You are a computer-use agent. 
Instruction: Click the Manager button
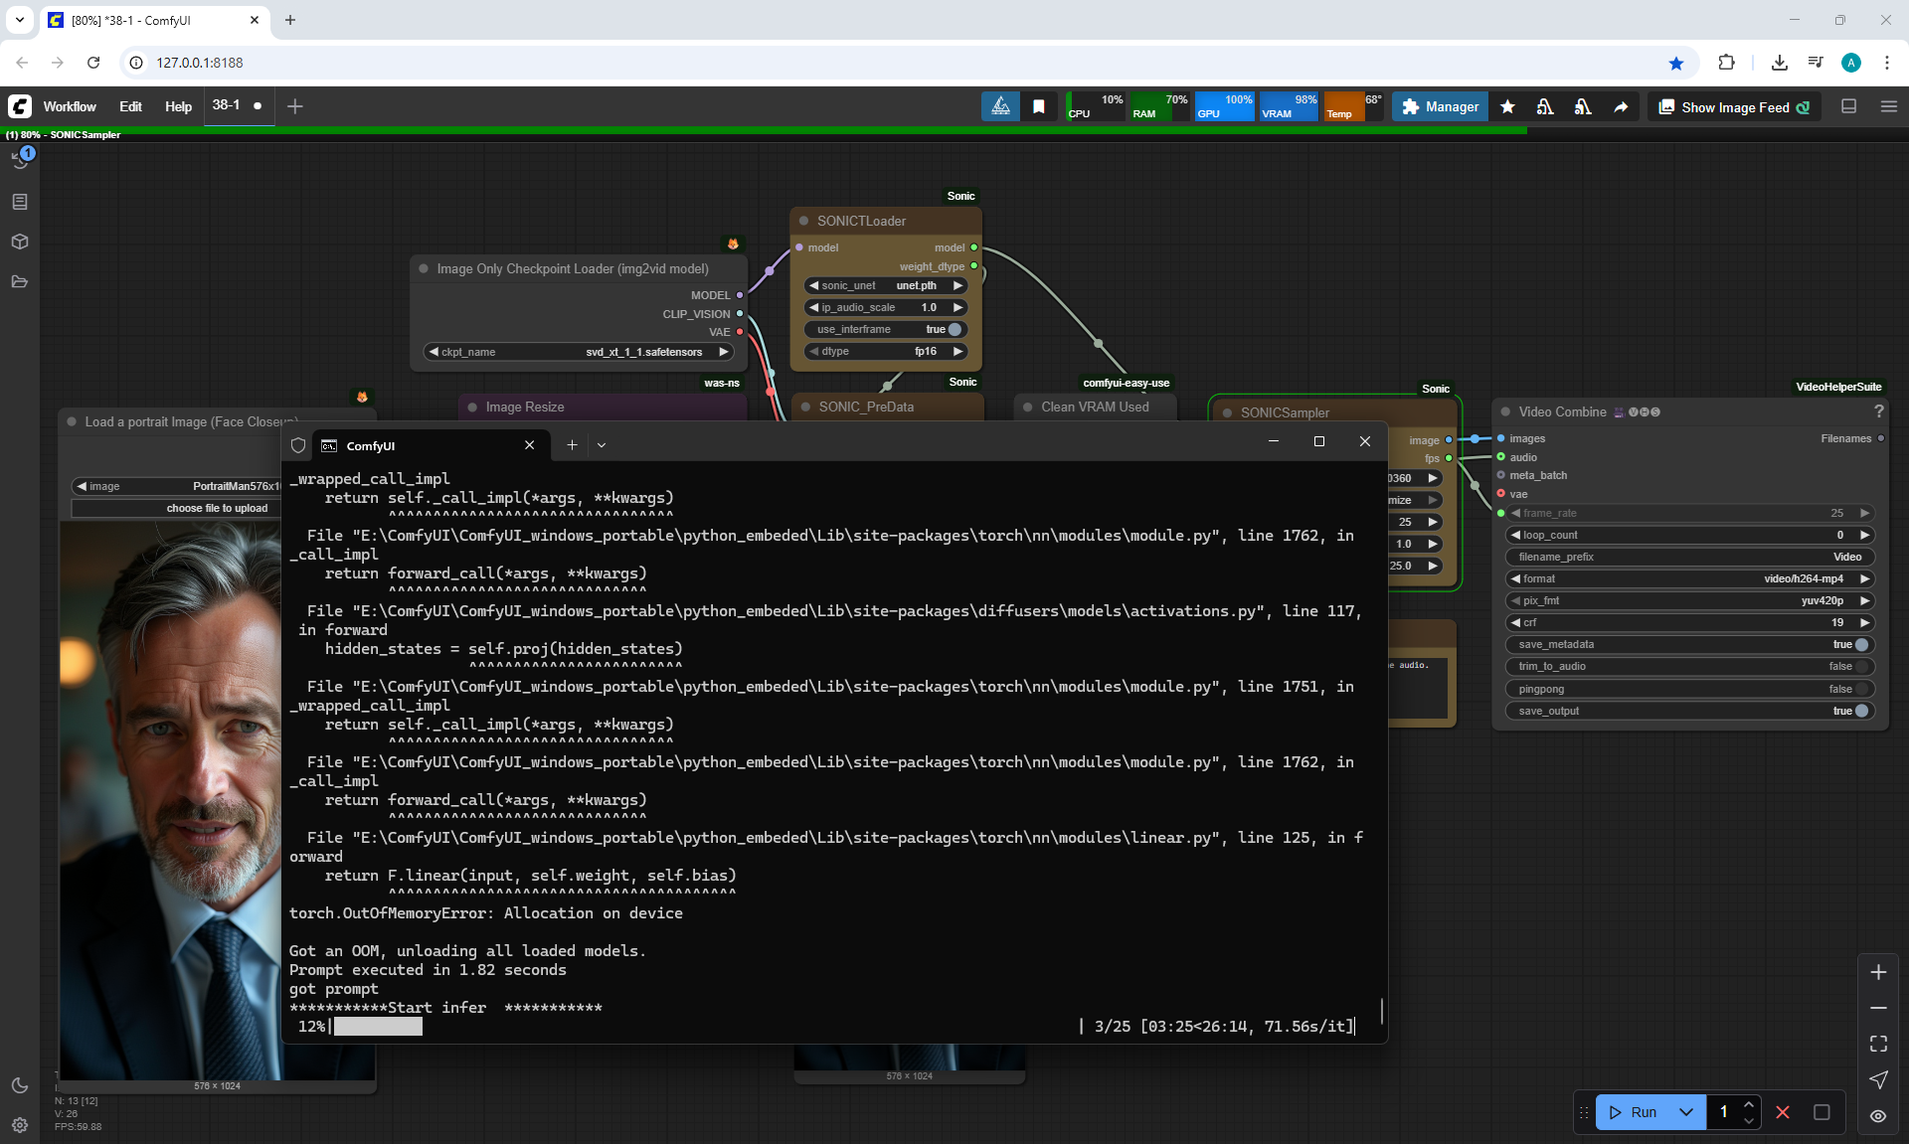[x=1440, y=107]
